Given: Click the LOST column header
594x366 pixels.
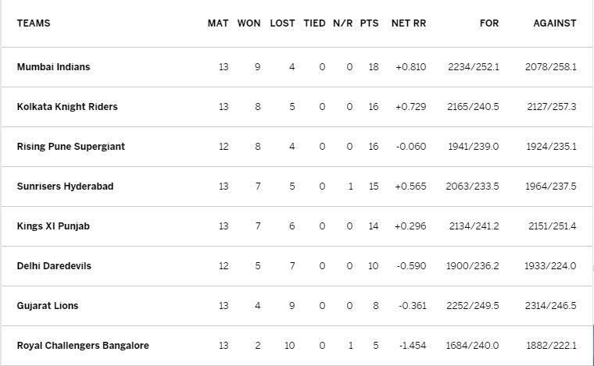Looking at the screenshot, I should pos(282,23).
